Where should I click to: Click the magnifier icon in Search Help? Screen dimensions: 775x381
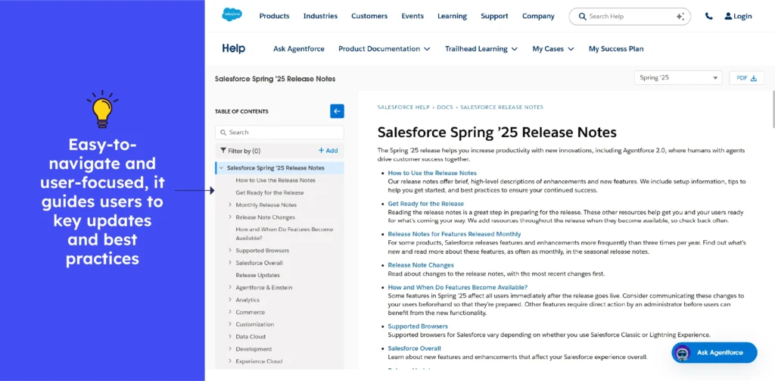pyautogui.click(x=582, y=17)
